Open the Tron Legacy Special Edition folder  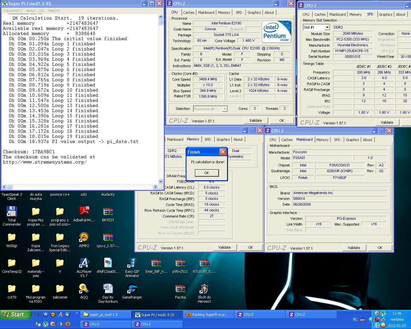pos(60,242)
